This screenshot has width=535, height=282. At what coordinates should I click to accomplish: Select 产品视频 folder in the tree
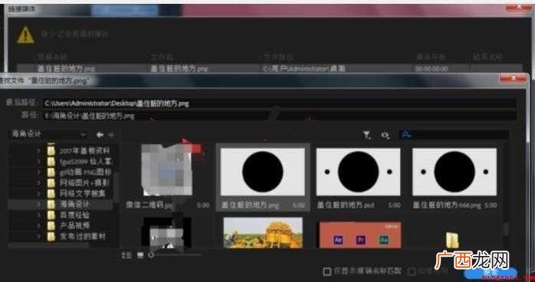point(74,226)
